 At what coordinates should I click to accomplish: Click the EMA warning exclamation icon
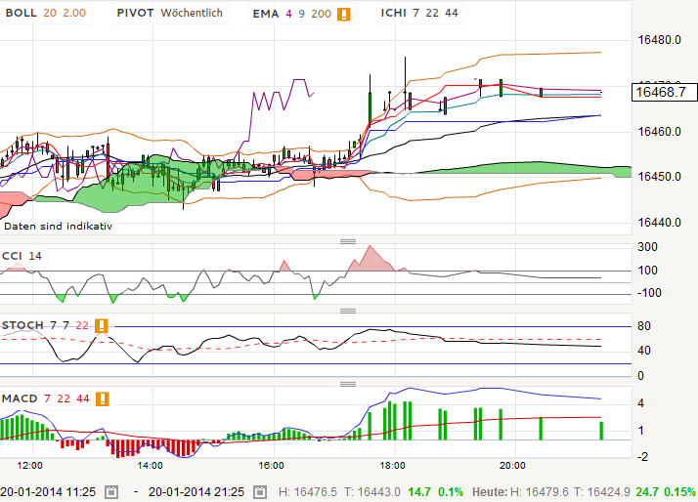344,14
